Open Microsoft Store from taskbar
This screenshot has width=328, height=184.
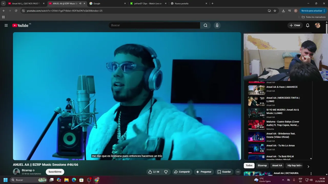81,180
